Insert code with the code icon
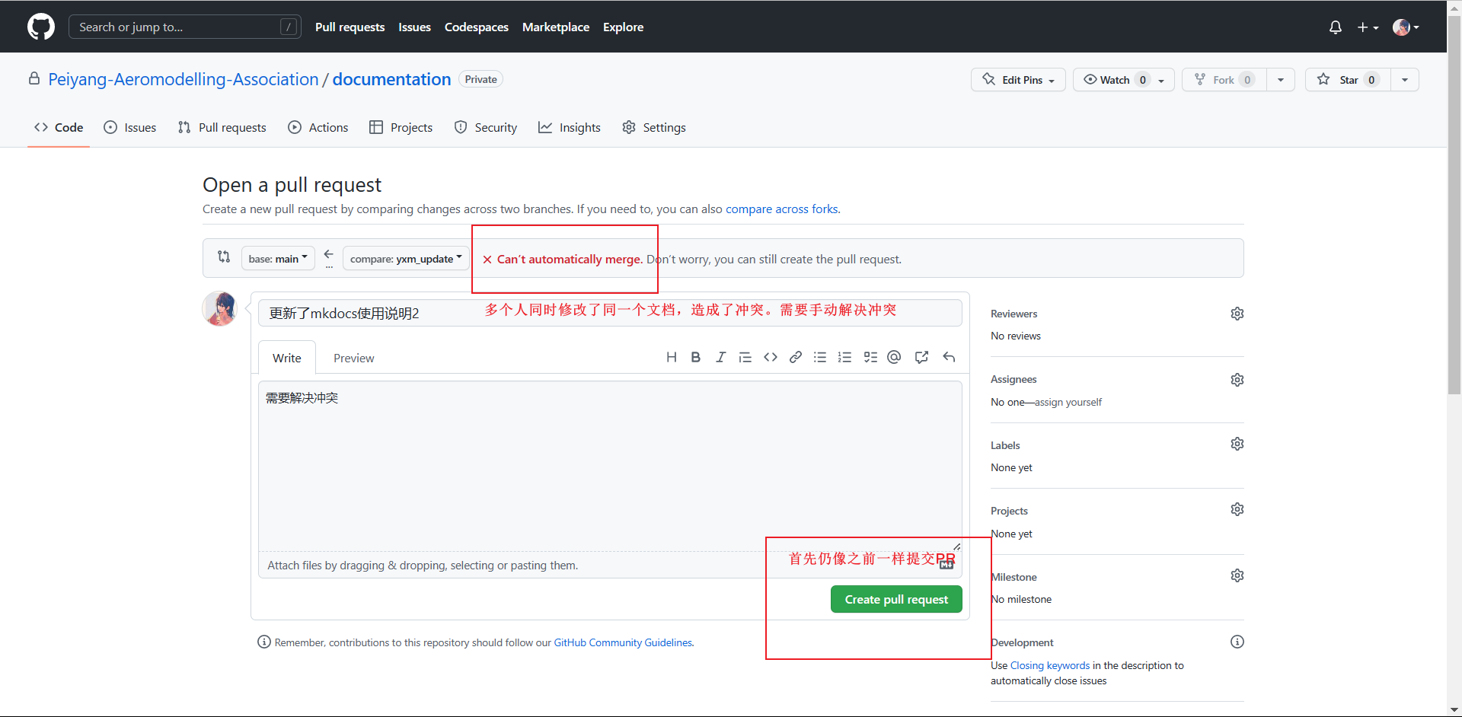Image resolution: width=1462 pixels, height=717 pixels. point(771,357)
